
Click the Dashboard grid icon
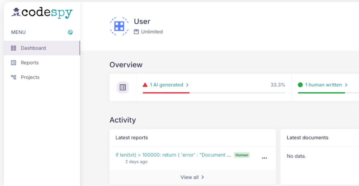click(x=14, y=48)
